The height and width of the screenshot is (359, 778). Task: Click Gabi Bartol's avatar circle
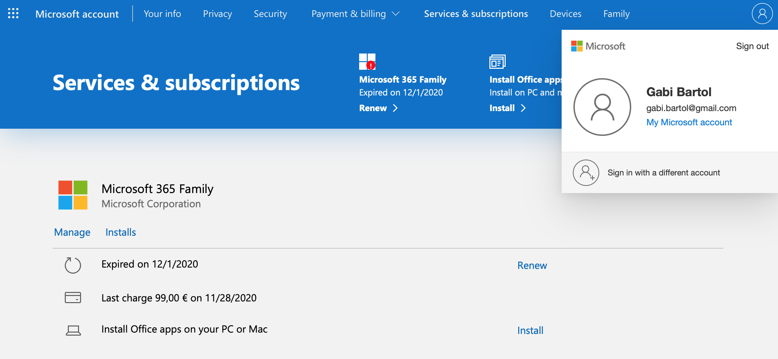point(602,107)
